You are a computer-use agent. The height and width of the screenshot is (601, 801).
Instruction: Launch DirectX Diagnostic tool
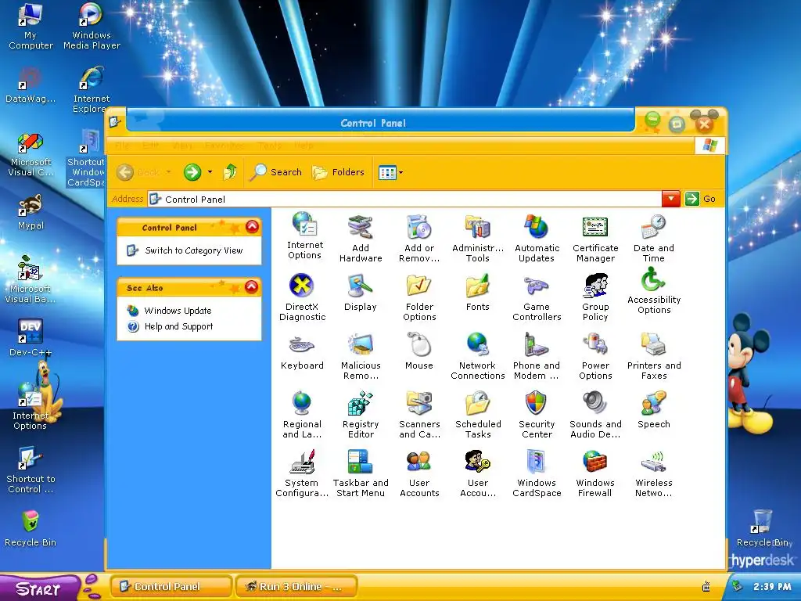click(302, 297)
